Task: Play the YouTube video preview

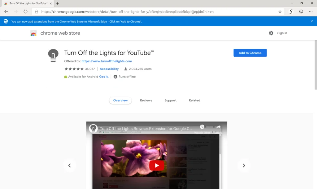Action: click(157, 166)
